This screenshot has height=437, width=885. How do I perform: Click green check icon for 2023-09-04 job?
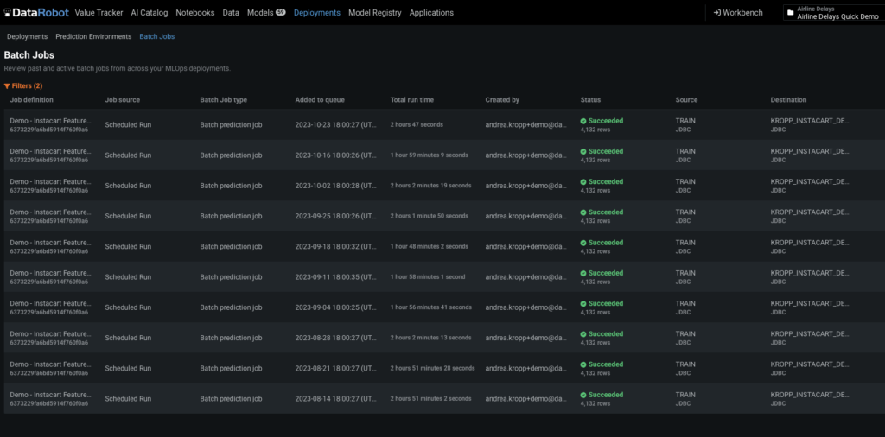click(583, 303)
